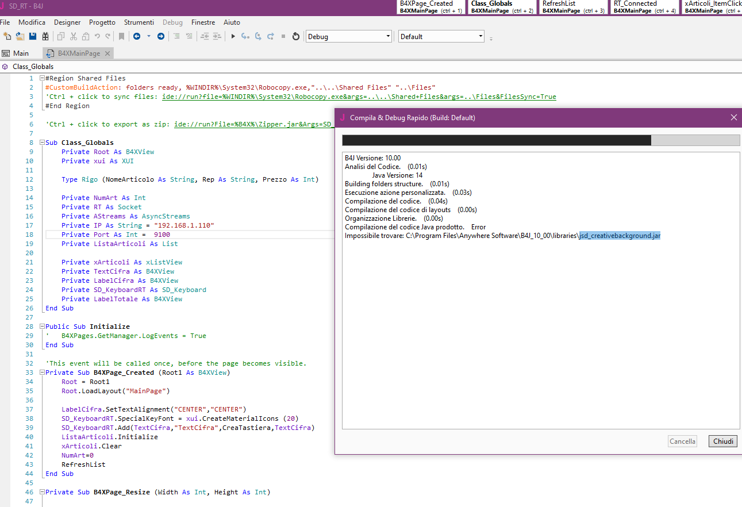Jump to RT_Connected shortcut in title bar
The image size is (742, 507).
pyautogui.click(x=644, y=7)
